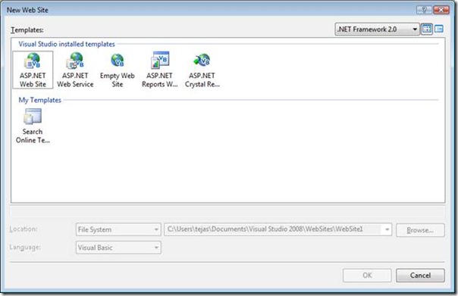Click the Templates: label
Image resolution: width=458 pixels, height=296 pixels.
click(27, 30)
